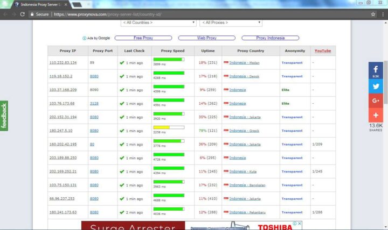The width and height of the screenshot is (388, 230).
Task: Click port 3128 link
Action: tap(94, 103)
